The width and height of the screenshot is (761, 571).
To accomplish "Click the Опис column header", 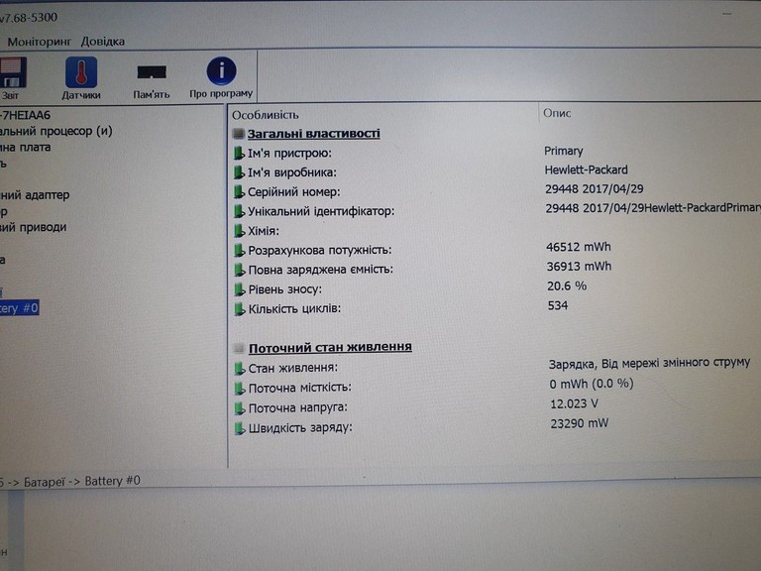I will click(557, 113).
